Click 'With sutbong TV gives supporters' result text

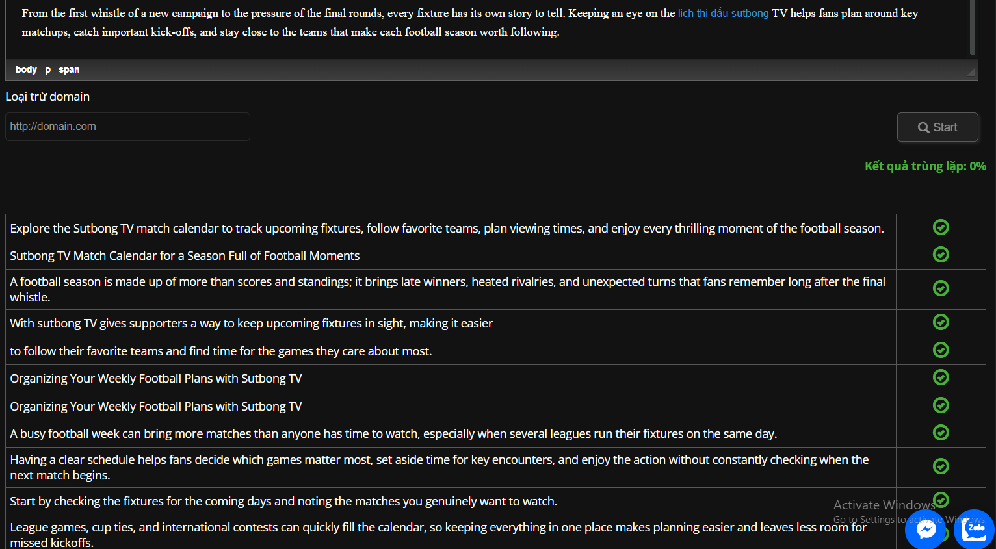point(251,324)
